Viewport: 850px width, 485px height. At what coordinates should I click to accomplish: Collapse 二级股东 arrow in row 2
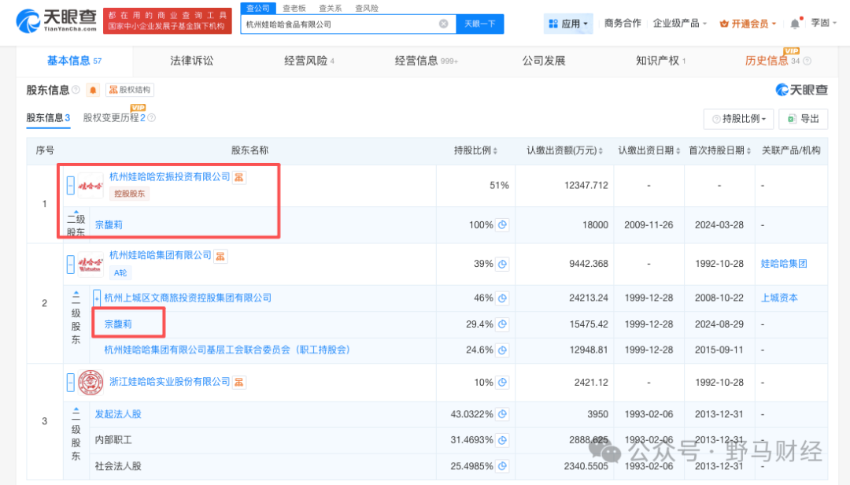[x=76, y=294]
